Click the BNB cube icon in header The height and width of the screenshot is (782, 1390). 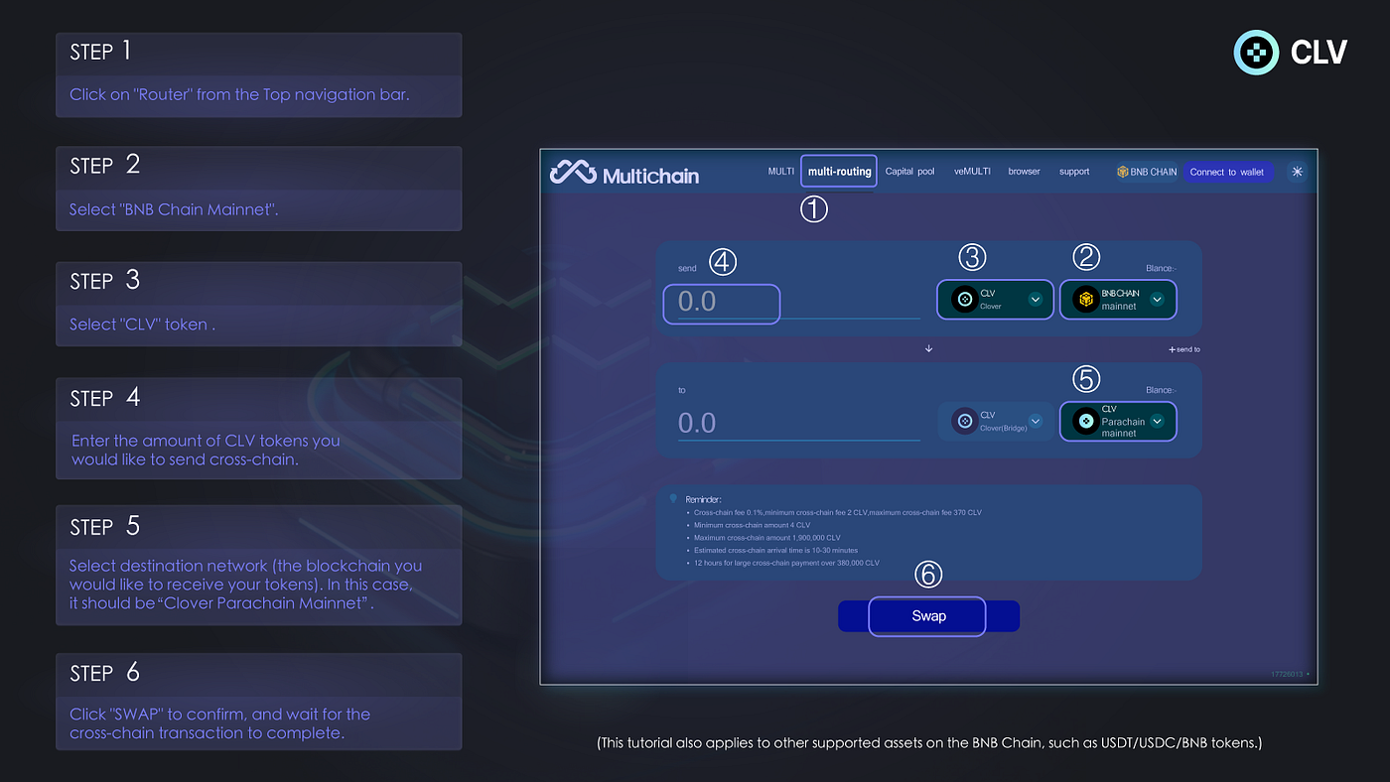click(x=1123, y=172)
